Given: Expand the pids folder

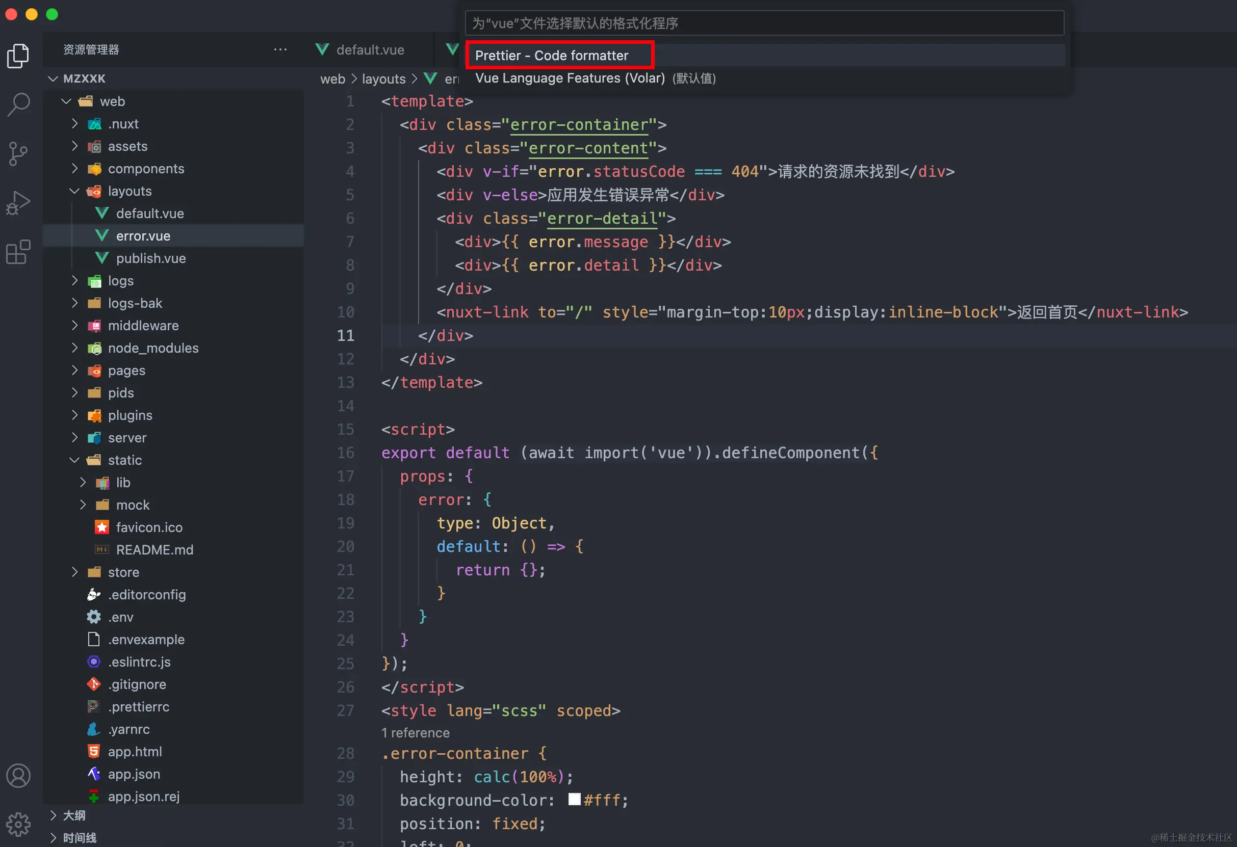Looking at the screenshot, I should pyautogui.click(x=74, y=392).
